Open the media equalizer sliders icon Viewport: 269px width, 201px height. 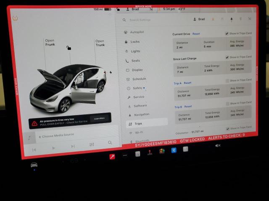[92, 144]
